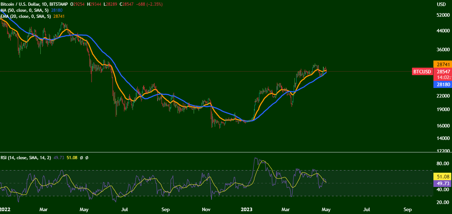Click the first ∅ symbol in the RSI legend
This screenshot has width=452, height=214.
81,157
